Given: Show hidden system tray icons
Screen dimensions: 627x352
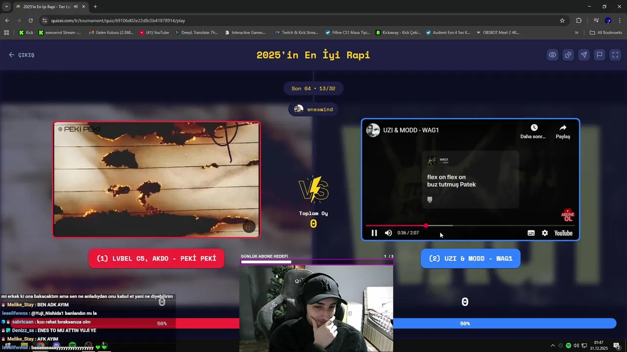Looking at the screenshot, I should tap(553, 346).
